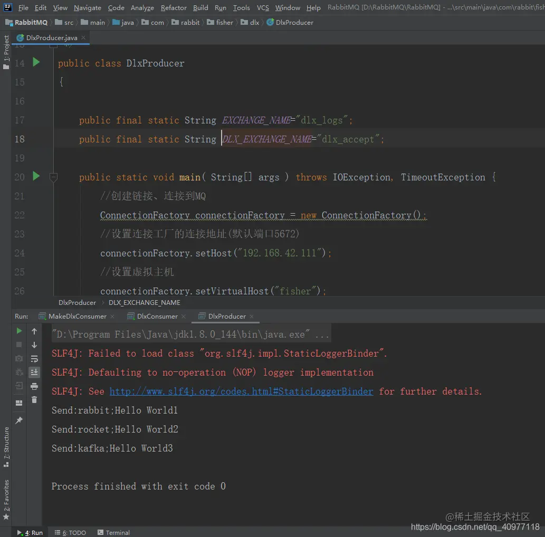Open the 4: Run tool window button
Screen dimensions: 545x537
click(x=30, y=532)
